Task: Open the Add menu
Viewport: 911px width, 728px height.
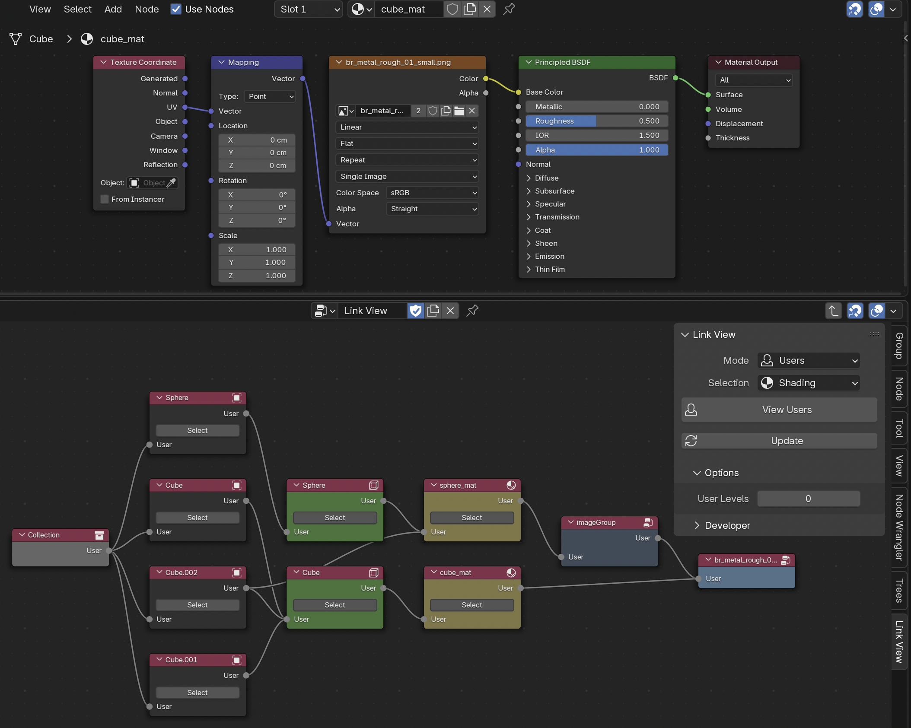Action: click(x=113, y=9)
